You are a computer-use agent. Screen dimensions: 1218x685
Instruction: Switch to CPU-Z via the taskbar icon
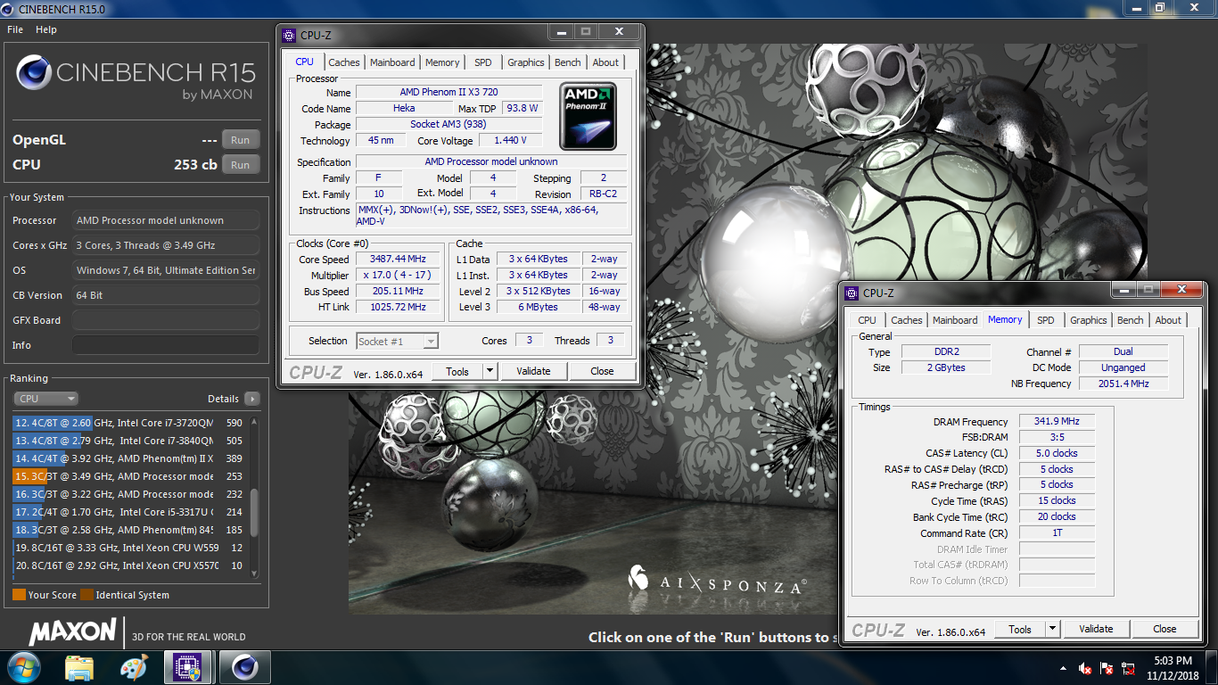click(188, 667)
